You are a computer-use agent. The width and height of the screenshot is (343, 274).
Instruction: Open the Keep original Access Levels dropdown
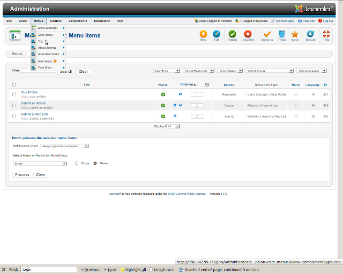click(x=64, y=146)
